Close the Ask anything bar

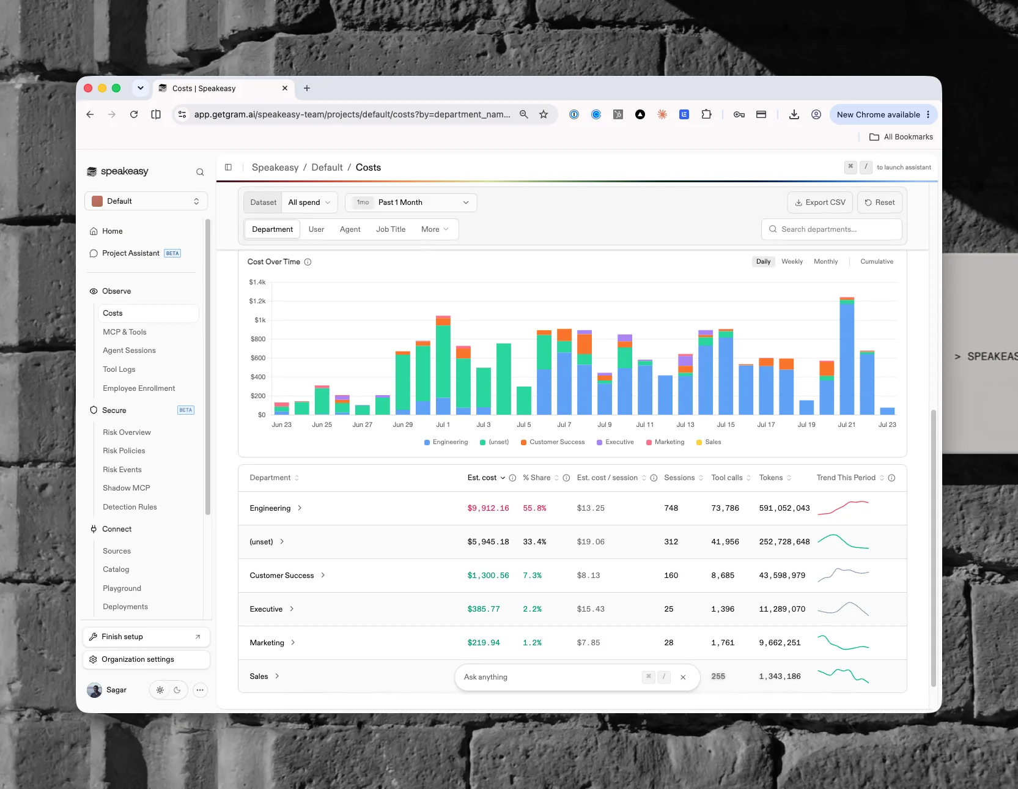[x=683, y=677]
